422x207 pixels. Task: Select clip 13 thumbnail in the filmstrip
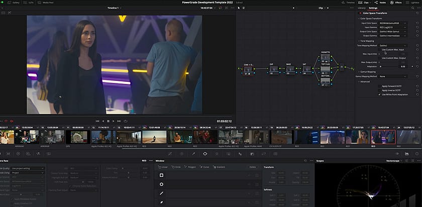129,137
